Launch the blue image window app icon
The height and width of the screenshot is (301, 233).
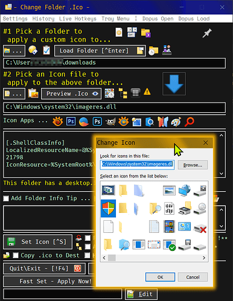pos(136,122)
